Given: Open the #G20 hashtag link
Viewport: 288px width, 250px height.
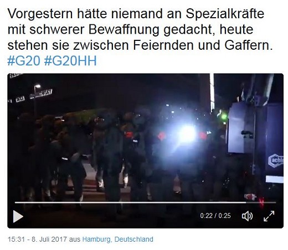Looking at the screenshot, I should (x=24, y=61).
